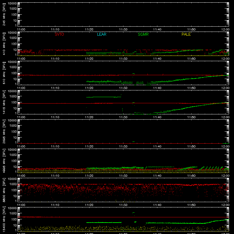This screenshot has width=234, height=234.
Task: Click the 100 tick label of 15400 MHz panel
Action: point(14,219)
